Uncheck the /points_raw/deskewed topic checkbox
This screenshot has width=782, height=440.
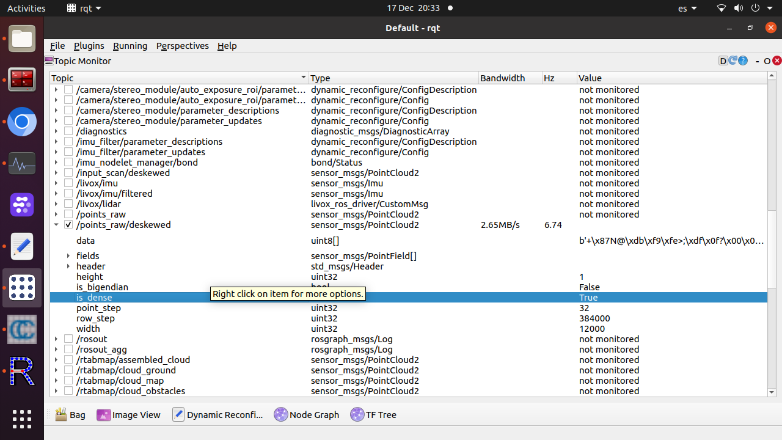[x=68, y=225]
